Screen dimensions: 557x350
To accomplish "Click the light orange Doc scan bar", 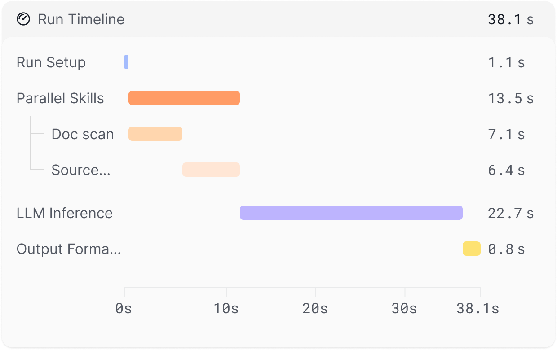I will pos(155,134).
